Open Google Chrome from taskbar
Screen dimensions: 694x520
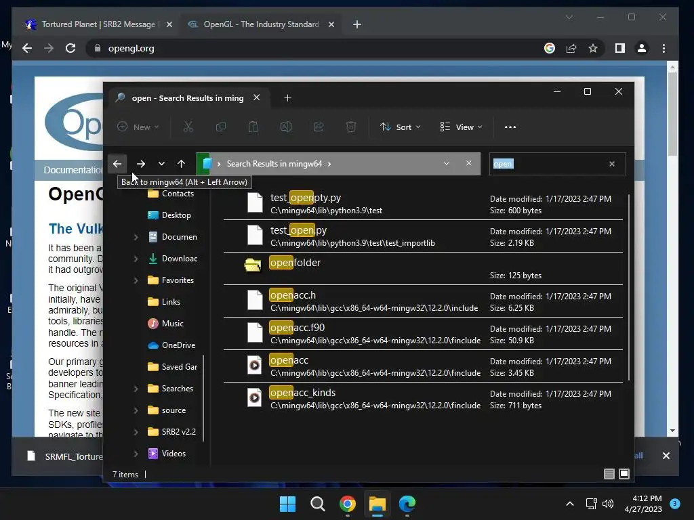click(348, 504)
